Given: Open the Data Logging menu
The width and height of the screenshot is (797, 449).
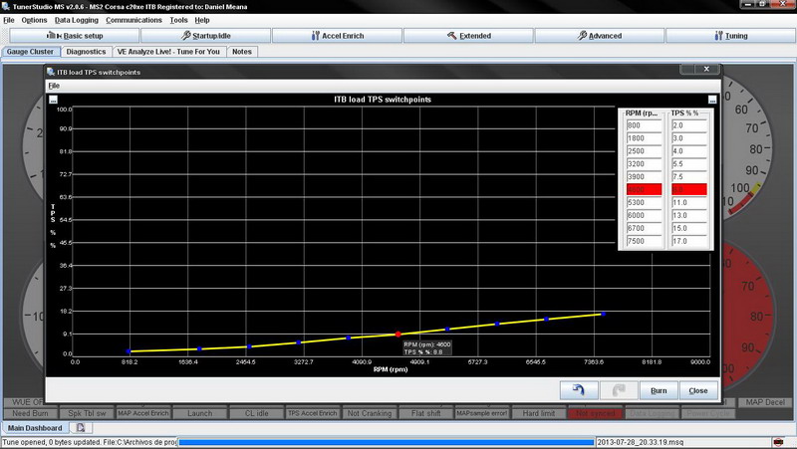Looking at the screenshot, I should [76, 20].
